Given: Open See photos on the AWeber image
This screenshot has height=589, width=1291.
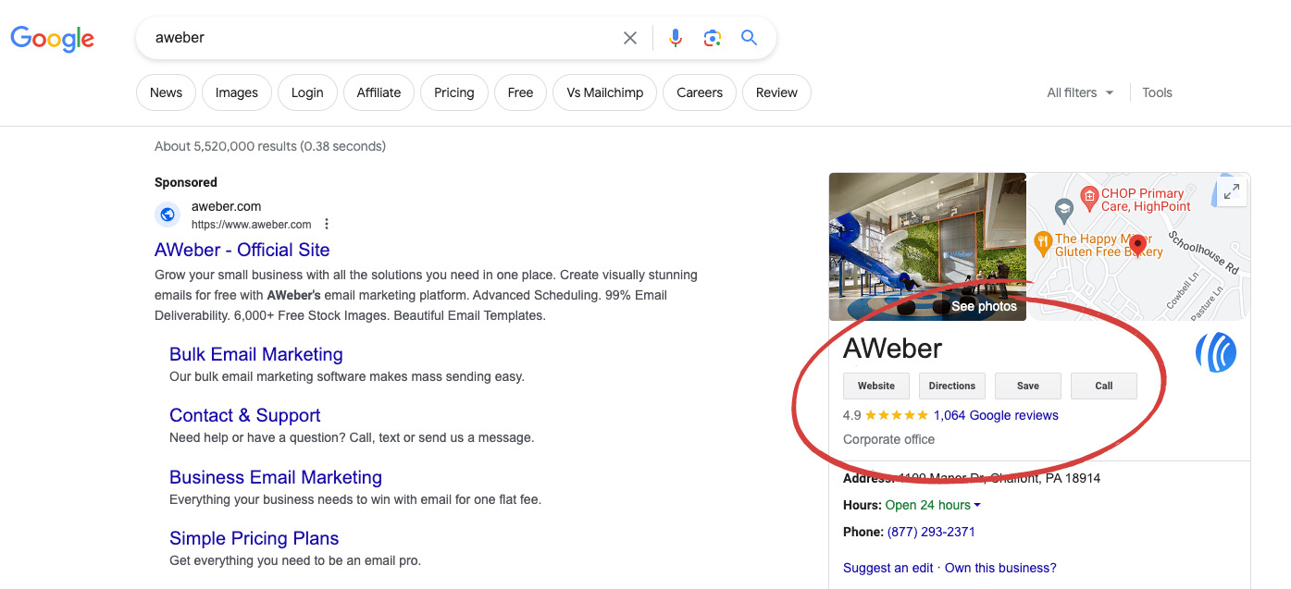Looking at the screenshot, I should 984,305.
